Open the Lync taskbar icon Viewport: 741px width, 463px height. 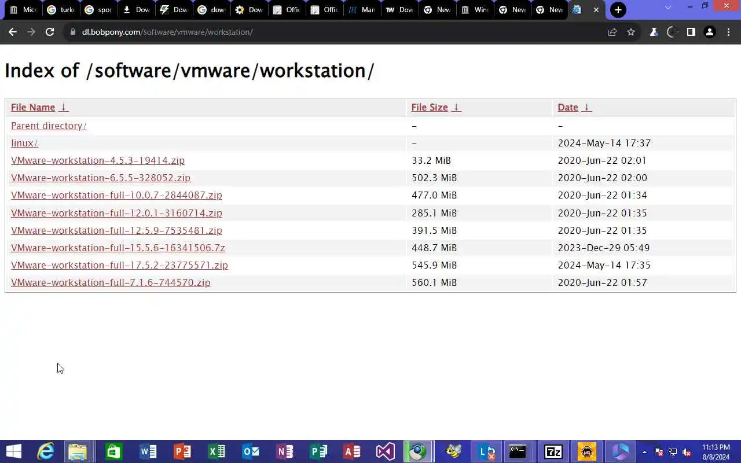486,451
